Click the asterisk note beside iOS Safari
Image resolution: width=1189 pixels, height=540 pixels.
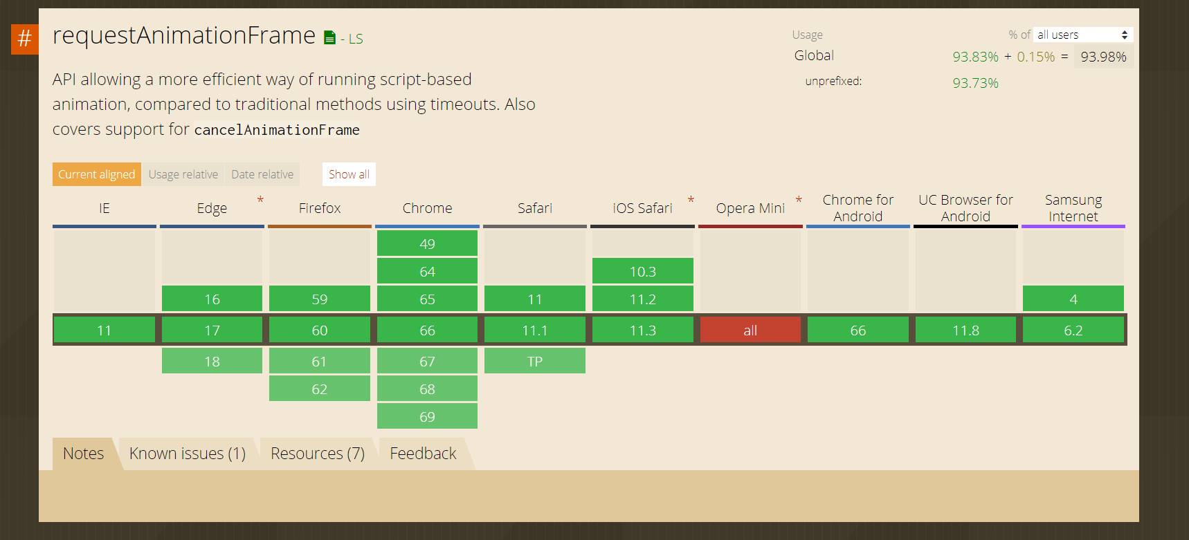[x=691, y=200]
